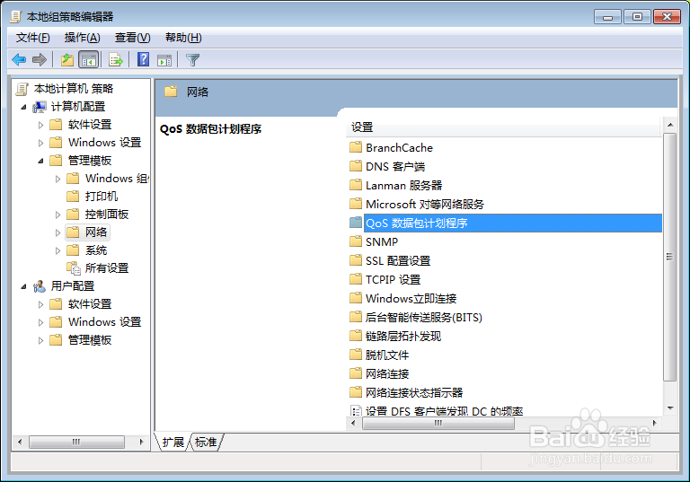Click the SSL 配置设置 folder icon

[x=356, y=260]
